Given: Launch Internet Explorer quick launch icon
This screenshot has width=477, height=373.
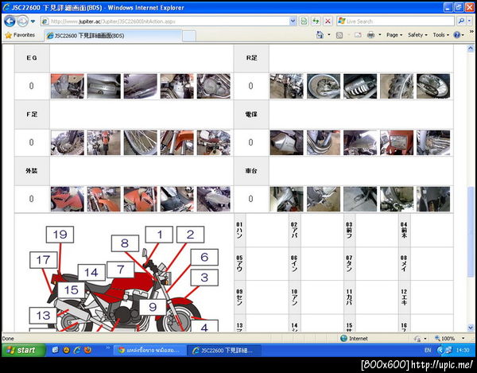Looking at the screenshot, I should pos(77,350).
